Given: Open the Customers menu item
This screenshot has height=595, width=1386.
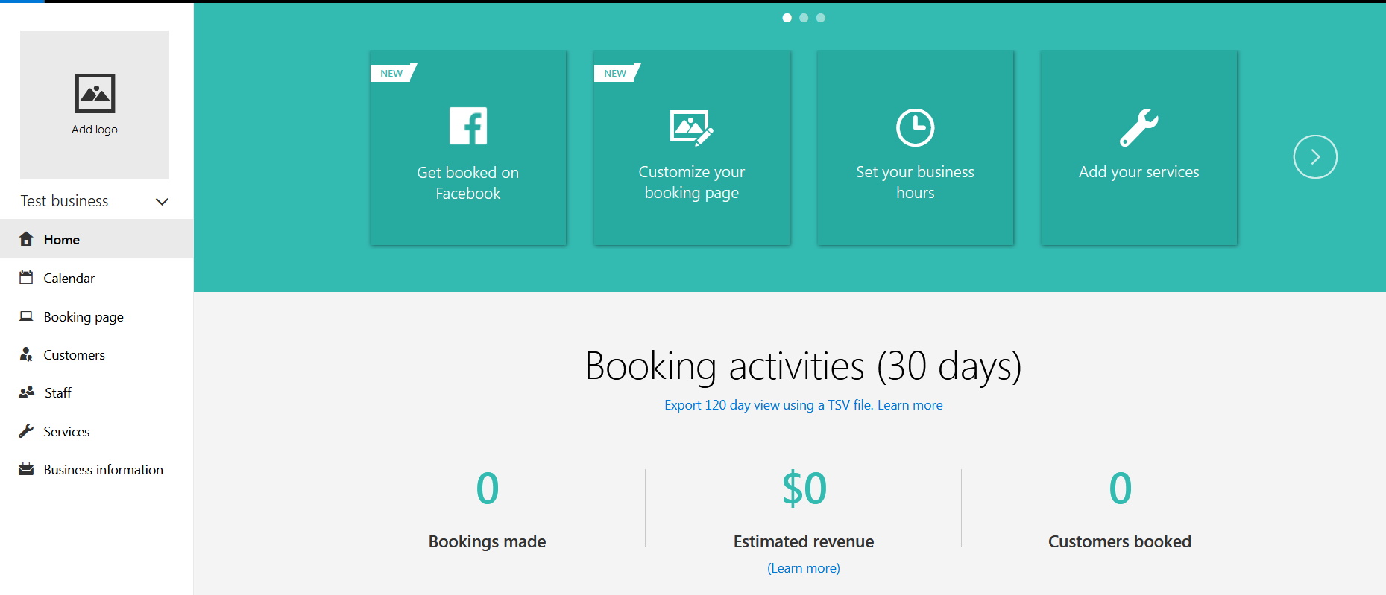Looking at the screenshot, I should click(x=74, y=355).
